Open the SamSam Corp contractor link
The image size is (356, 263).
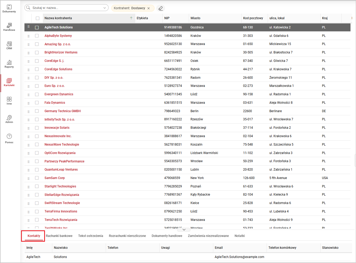(54, 178)
